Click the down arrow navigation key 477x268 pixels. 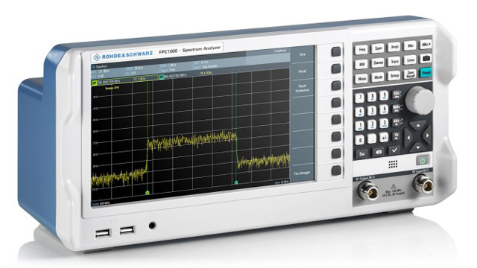pyautogui.click(x=417, y=147)
